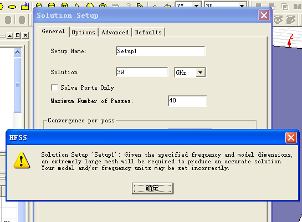
Task: Switch to the General tab
Action: pos(53,32)
